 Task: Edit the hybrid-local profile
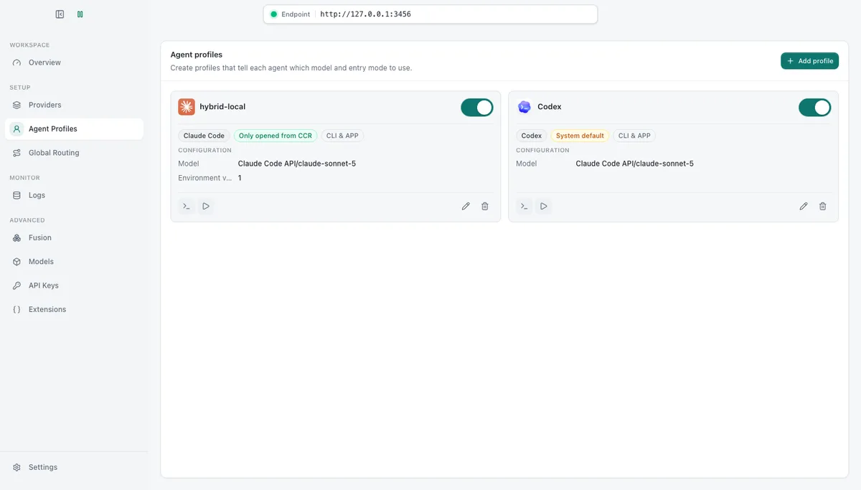pyautogui.click(x=466, y=206)
